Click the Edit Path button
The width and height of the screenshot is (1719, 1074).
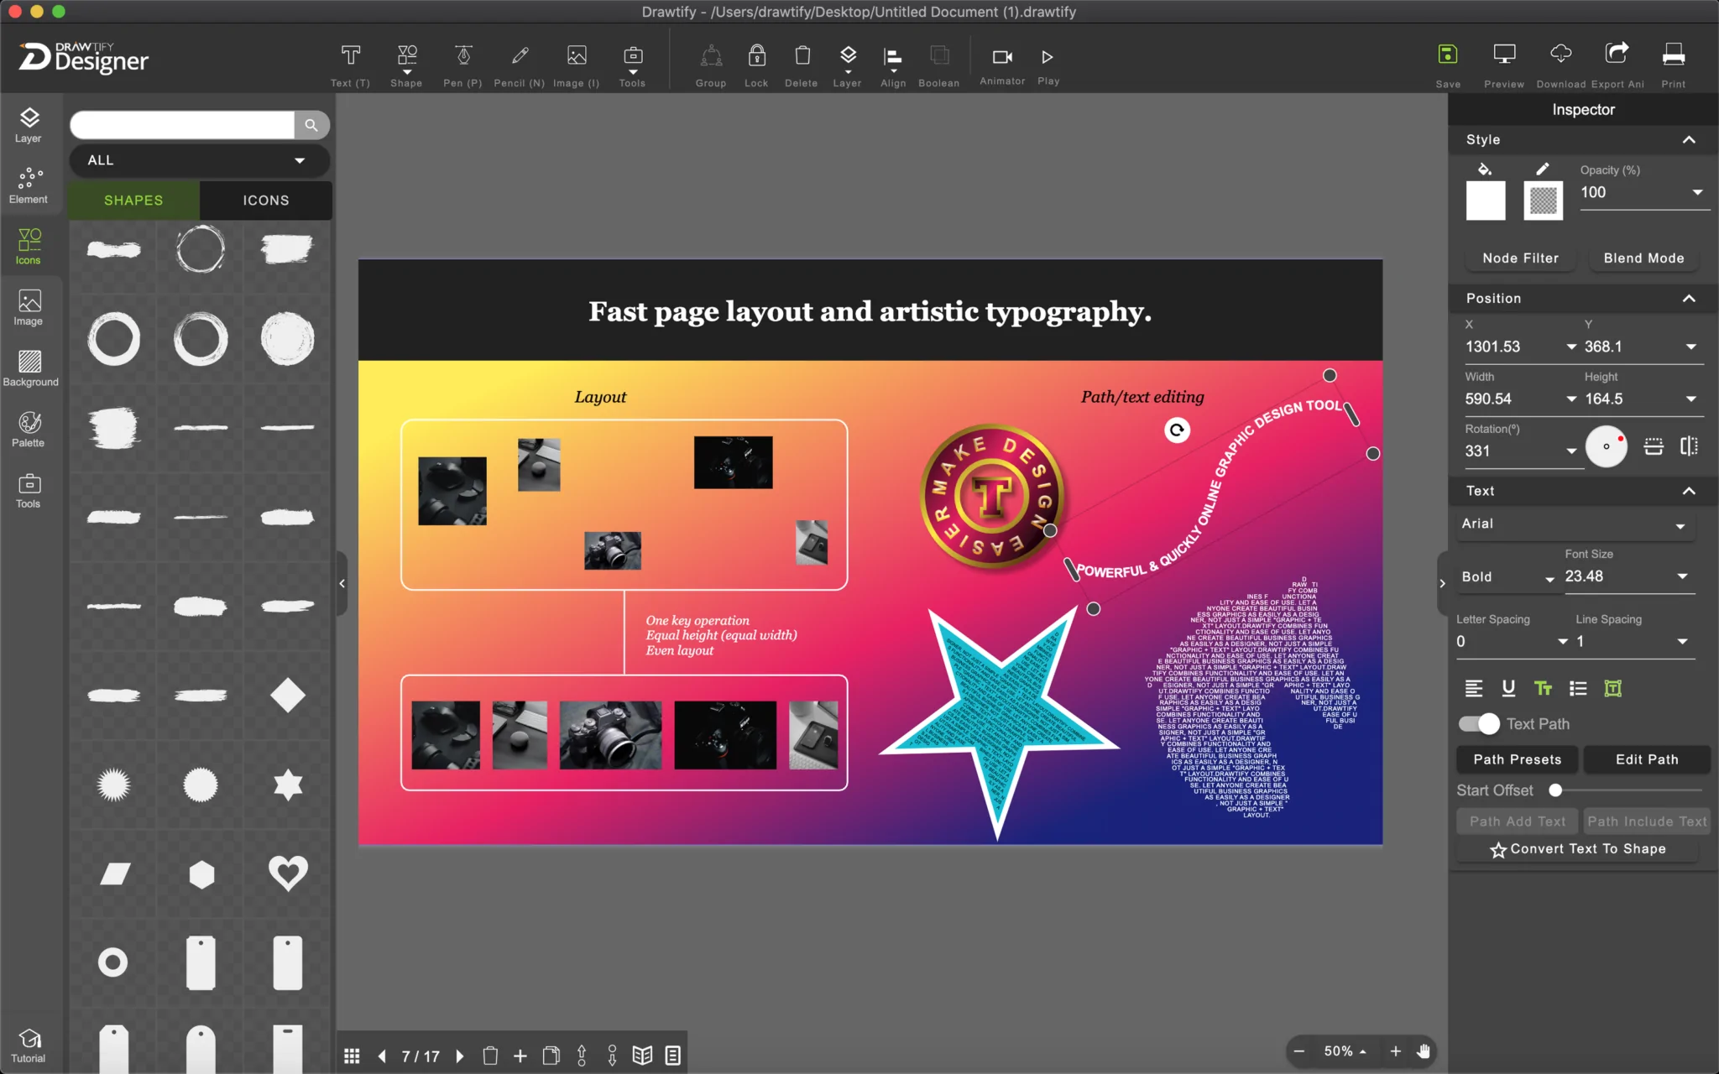point(1645,759)
